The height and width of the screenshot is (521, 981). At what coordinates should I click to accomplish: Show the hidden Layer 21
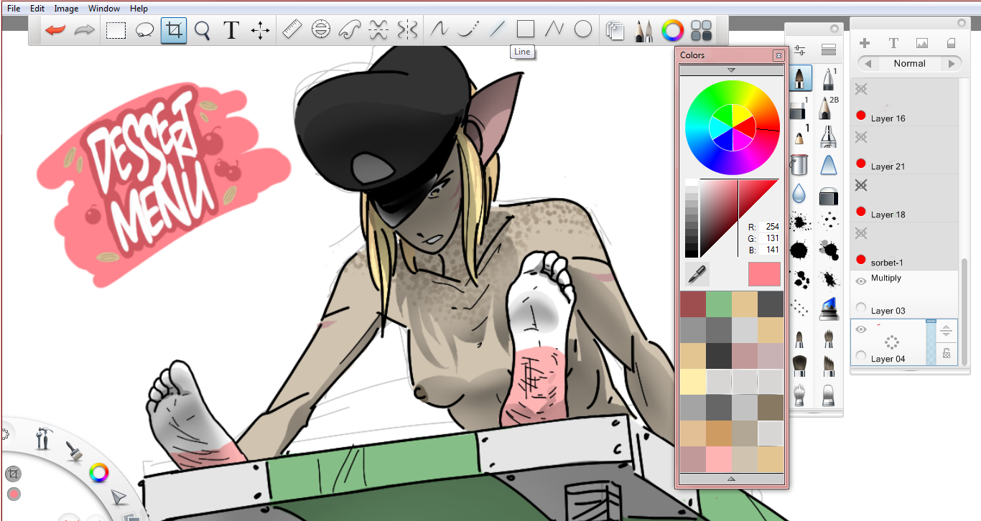(x=861, y=137)
